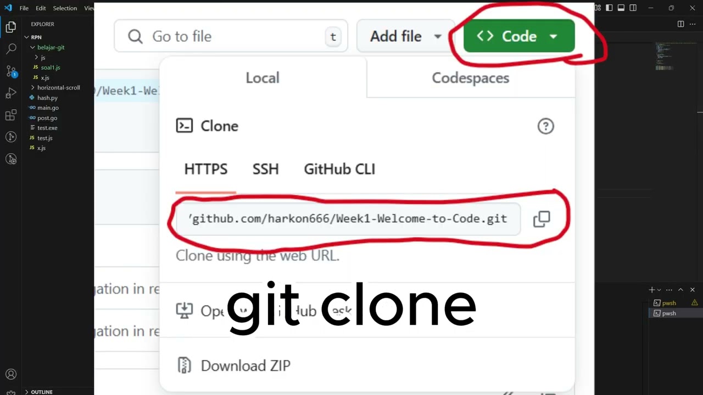703x395 pixels.
Task: Toggle the panel layout icon in title bar
Action: (621, 8)
